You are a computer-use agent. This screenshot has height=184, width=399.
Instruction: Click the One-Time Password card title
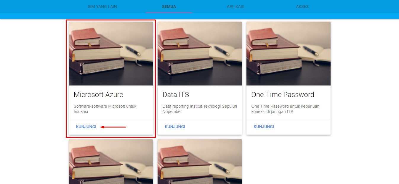click(x=283, y=95)
